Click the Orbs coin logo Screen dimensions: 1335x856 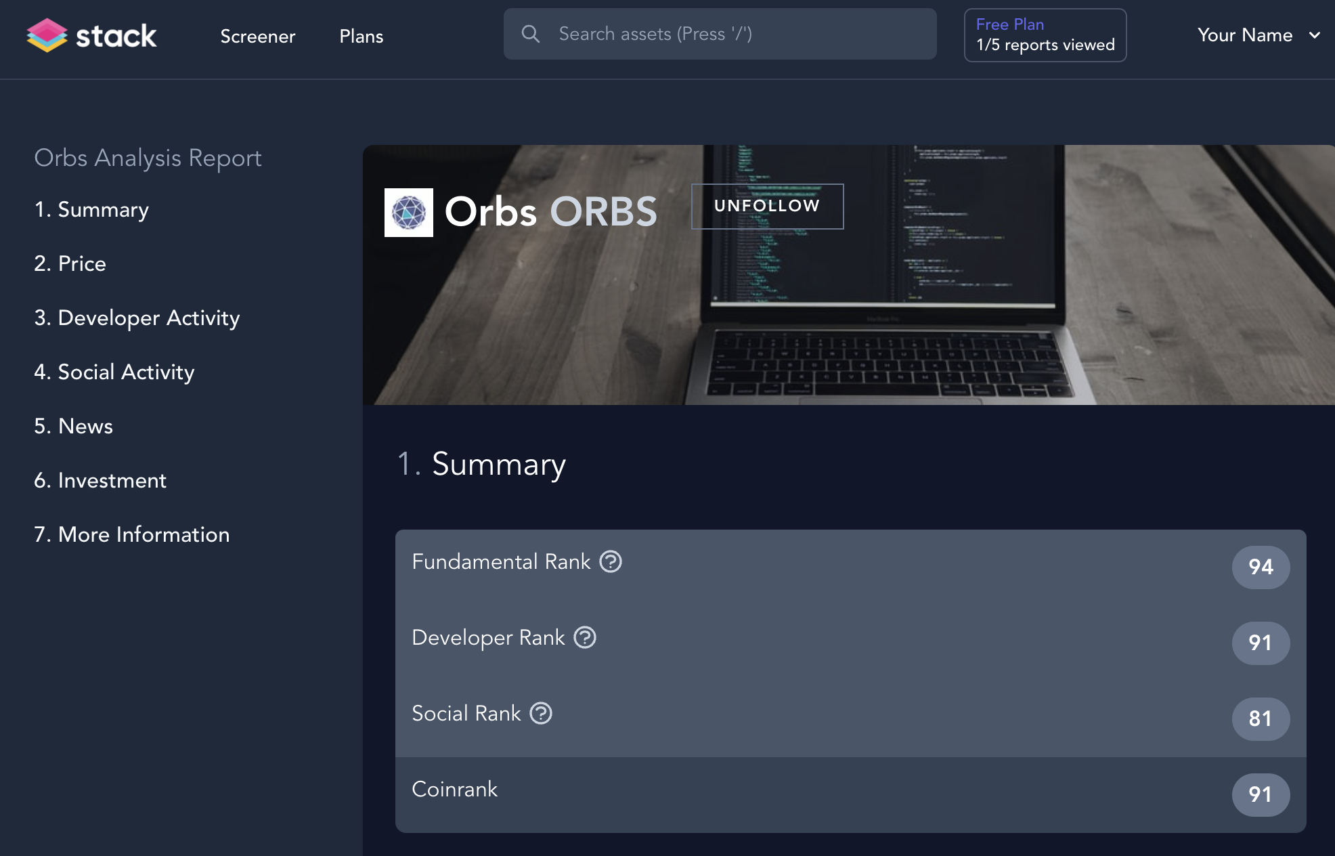[409, 213]
